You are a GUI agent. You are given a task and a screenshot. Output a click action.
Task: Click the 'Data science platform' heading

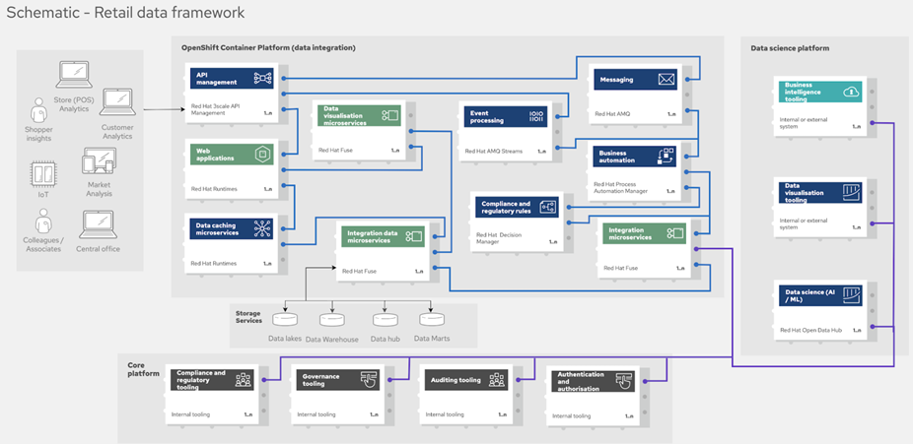click(x=790, y=48)
